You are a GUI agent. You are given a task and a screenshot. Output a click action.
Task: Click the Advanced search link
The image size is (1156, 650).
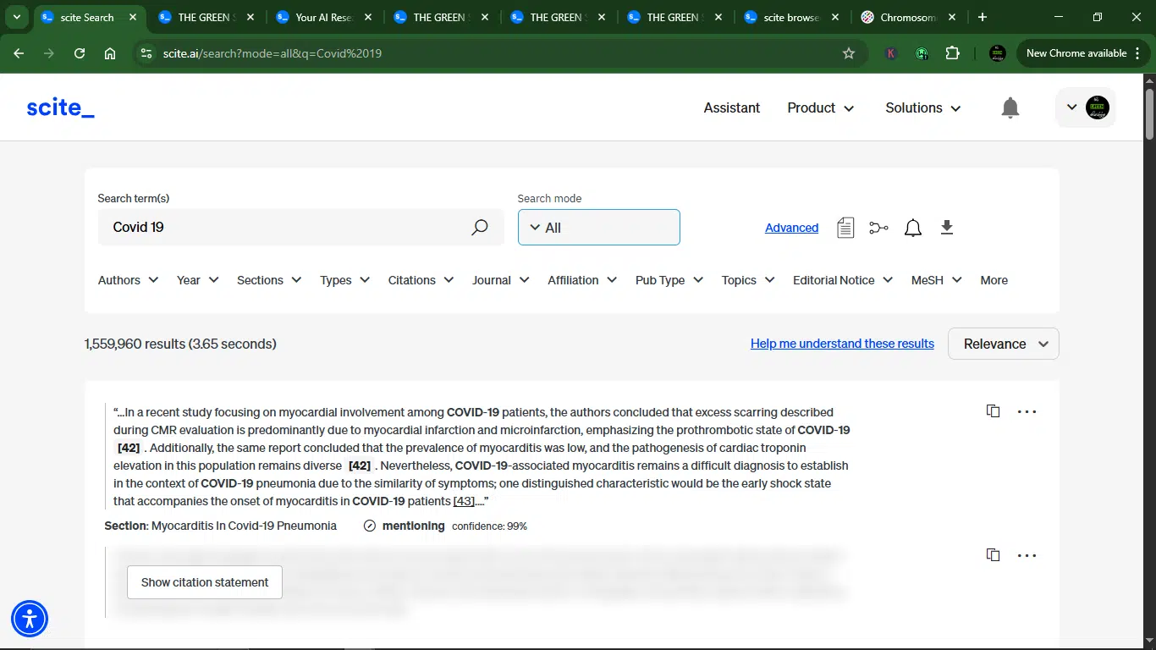coord(791,228)
